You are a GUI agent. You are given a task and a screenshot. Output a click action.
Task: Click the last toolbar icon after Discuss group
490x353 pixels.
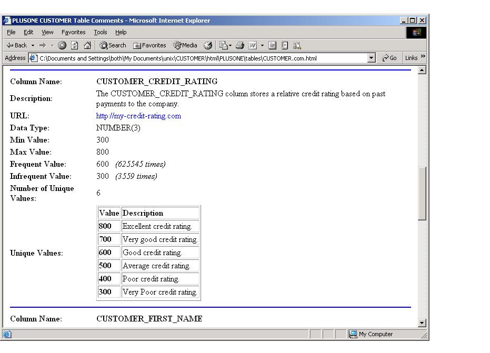pyautogui.click(x=297, y=45)
